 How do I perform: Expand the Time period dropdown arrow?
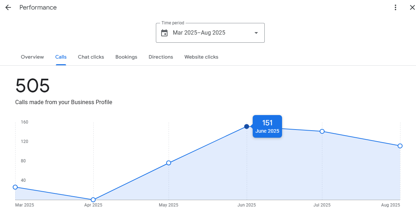[x=256, y=33]
